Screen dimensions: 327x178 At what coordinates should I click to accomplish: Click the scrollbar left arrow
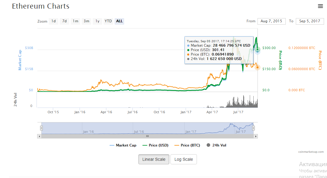[39, 136]
